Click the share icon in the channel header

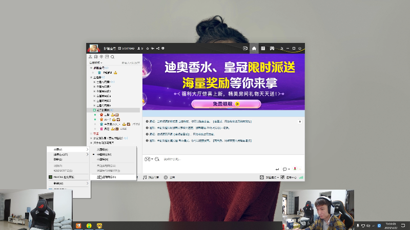pos(158,49)
